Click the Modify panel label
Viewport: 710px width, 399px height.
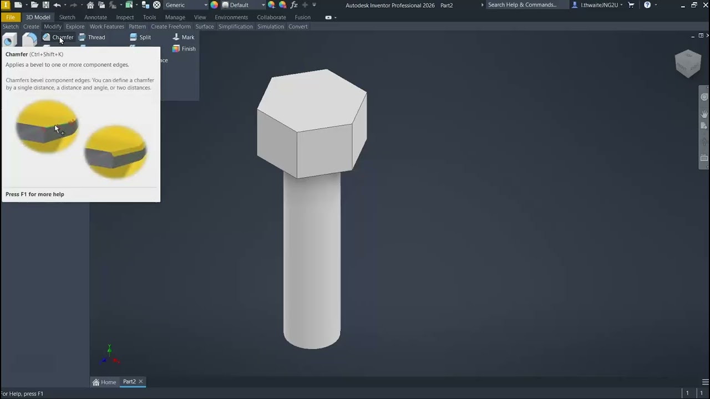(53, 27)
